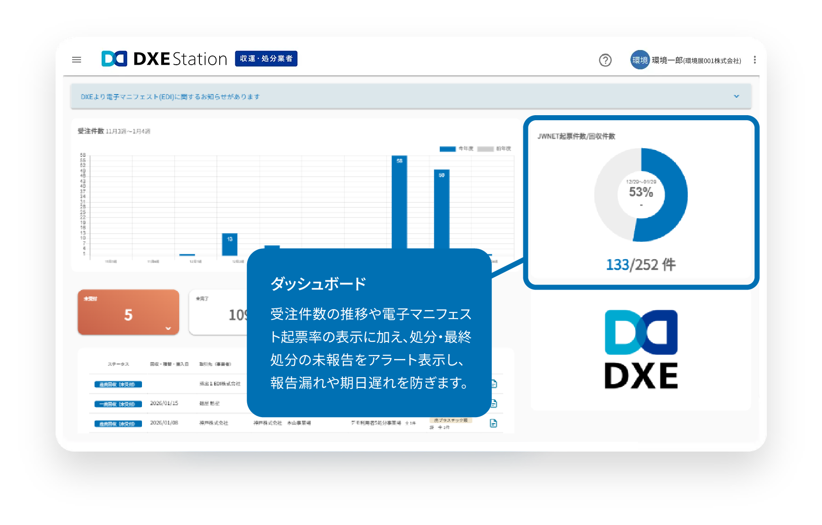Open the vertical three-dot account menu
This screenshot has height=525, width=822.
(754, 60)
